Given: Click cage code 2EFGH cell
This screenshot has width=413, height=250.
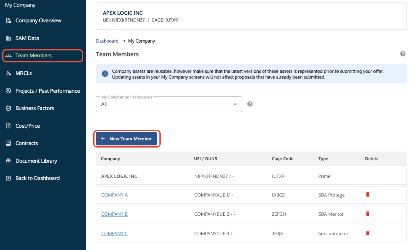Looking at the screenshot, I should point(279,214).
